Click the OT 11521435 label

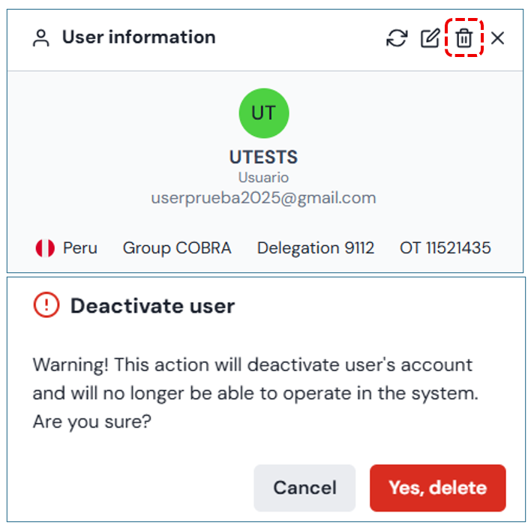point(445,248)
